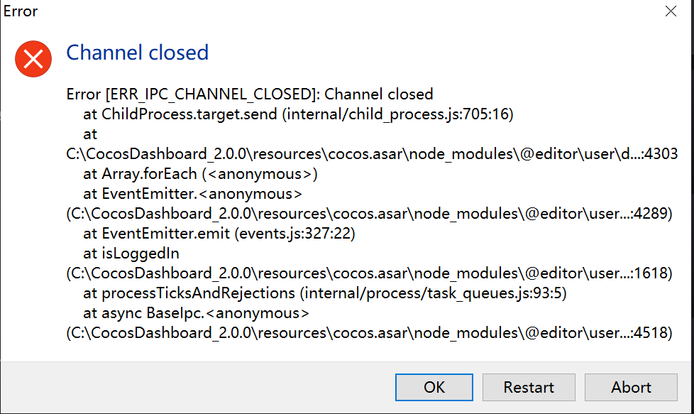Click the processTicksAndRejections stack line

point(324,293)
